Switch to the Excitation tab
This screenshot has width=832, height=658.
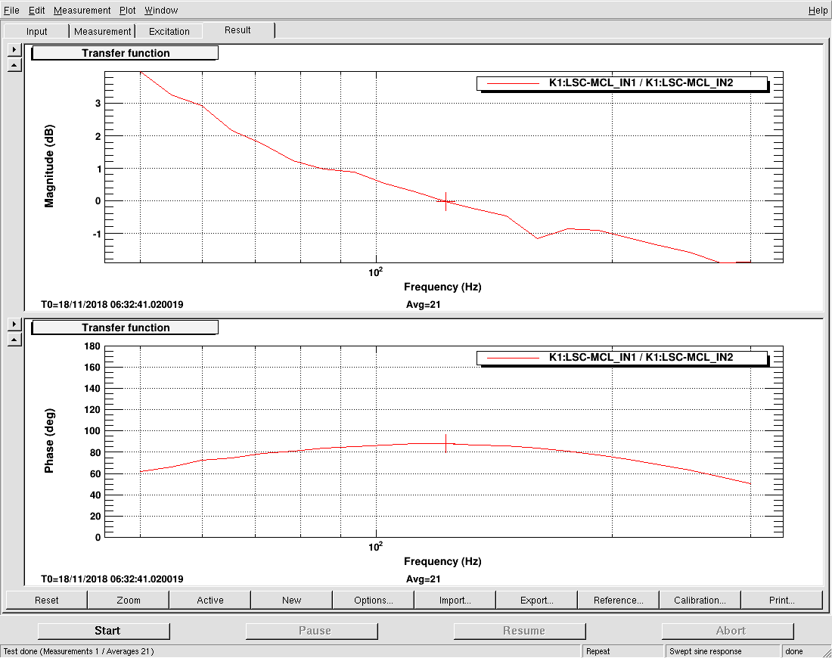(169, 31)
